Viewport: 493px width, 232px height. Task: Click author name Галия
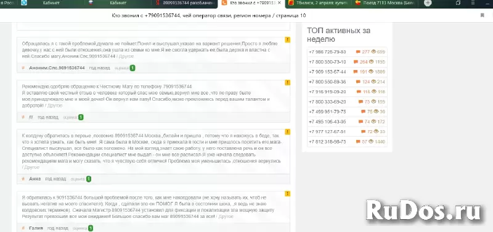36,228
